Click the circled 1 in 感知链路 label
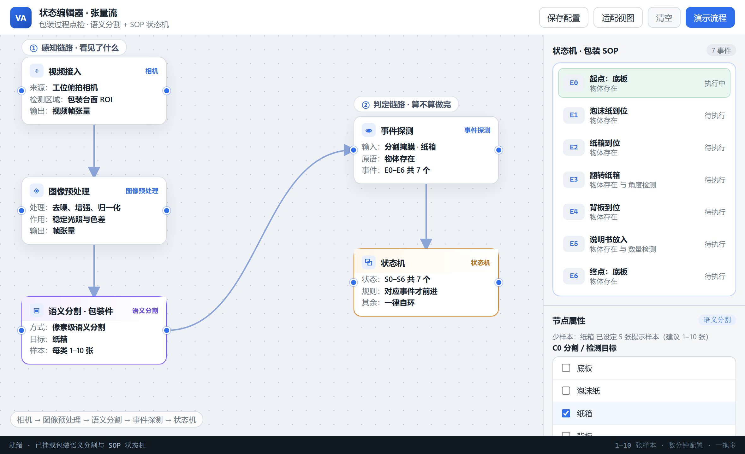The width and height of the screenshot is (745, 454). (x=33, y=48)
